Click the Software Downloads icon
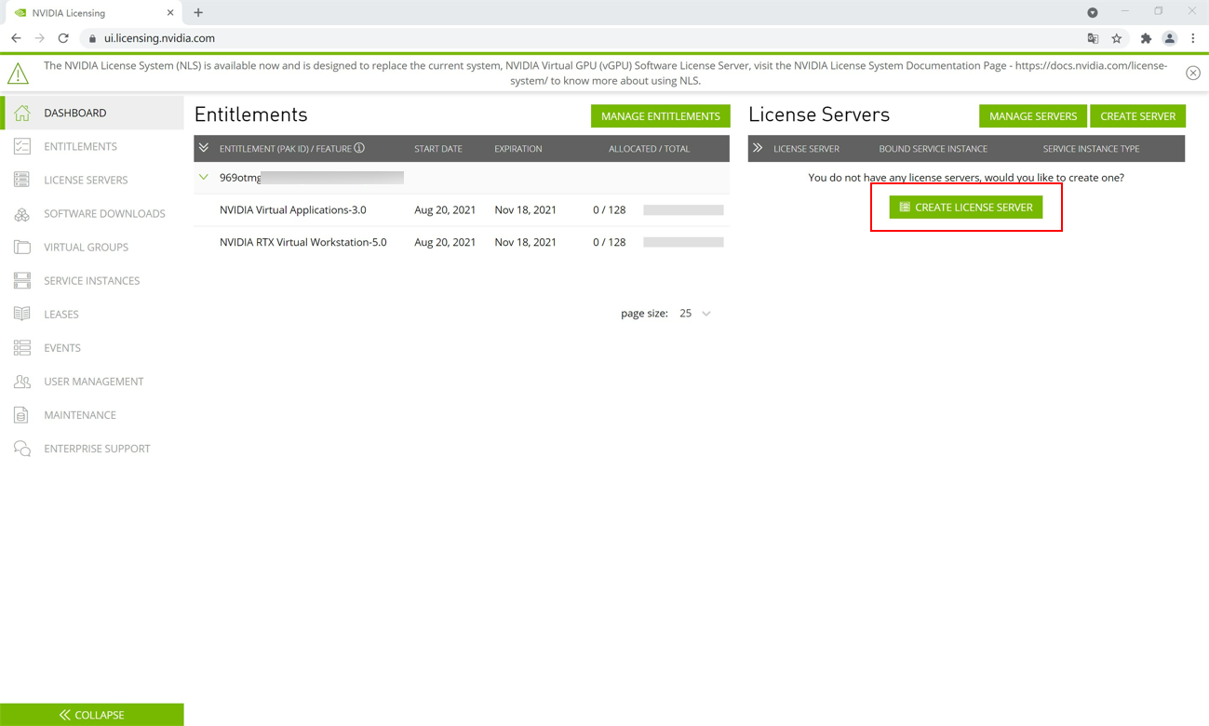Viewport: 1209px width, 726px height. (x=22, y=213)
